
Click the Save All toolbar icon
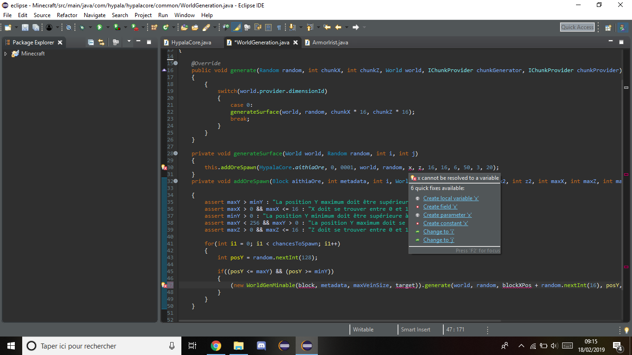36,27
